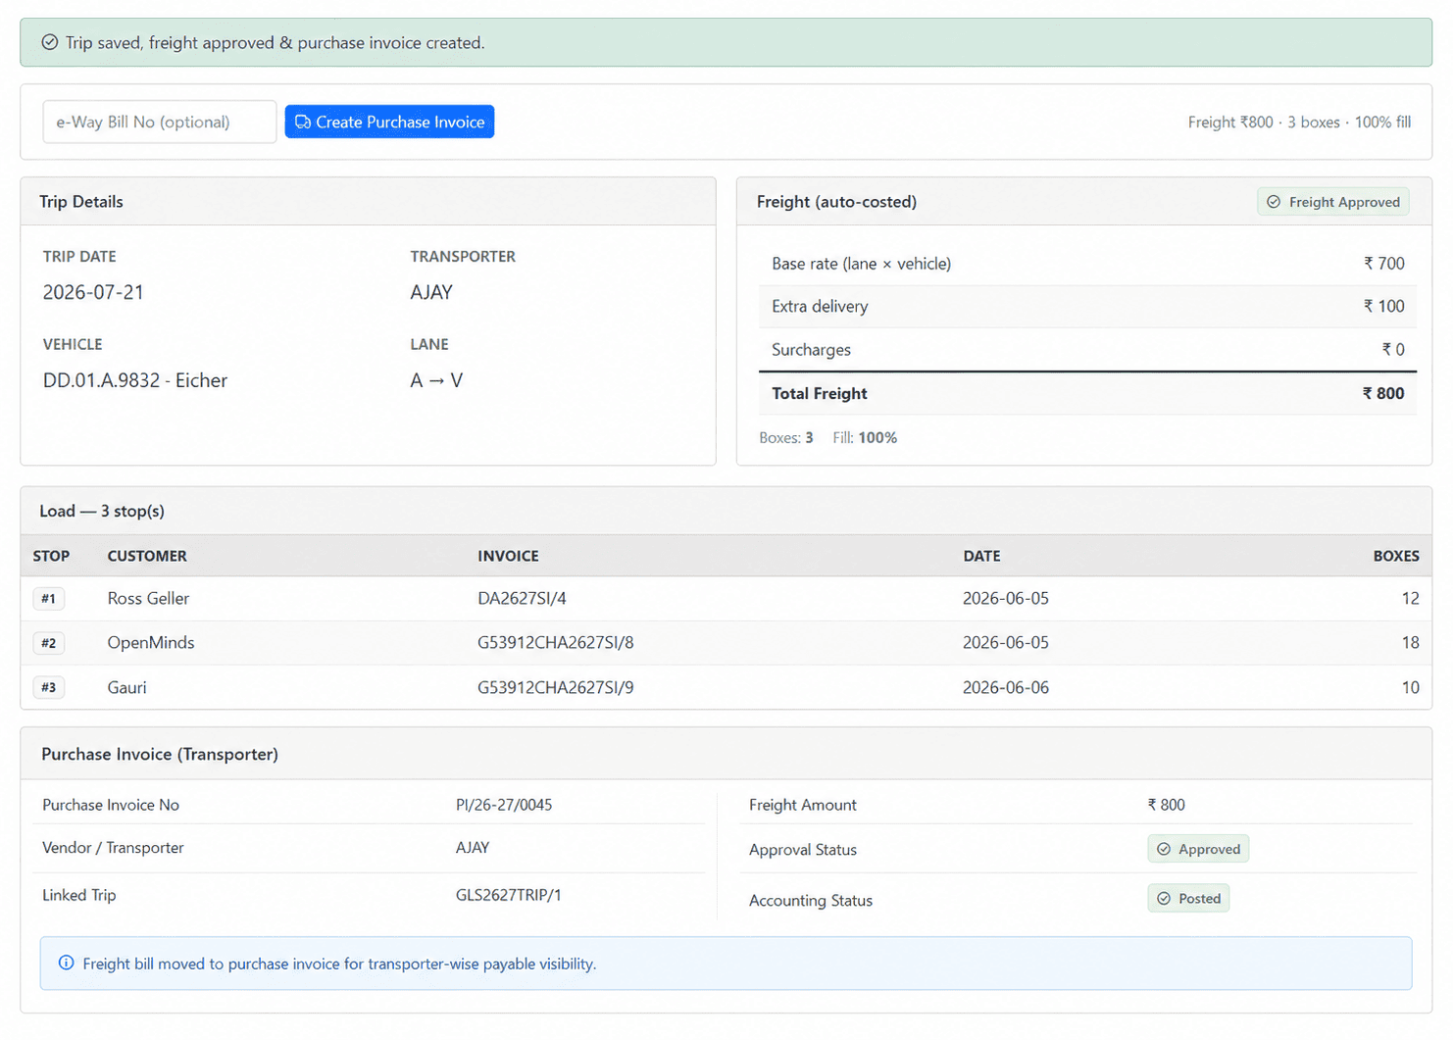Click Freight Amount value ₹ 800
Screen dimensions: 1453x1040
point(1167,805)
